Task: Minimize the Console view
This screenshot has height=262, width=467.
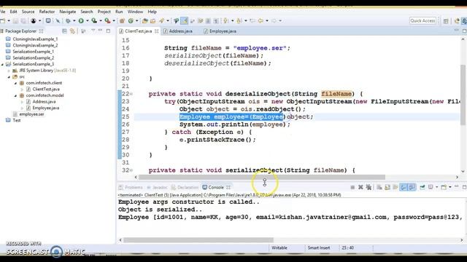Action: [x=457, y=187]
